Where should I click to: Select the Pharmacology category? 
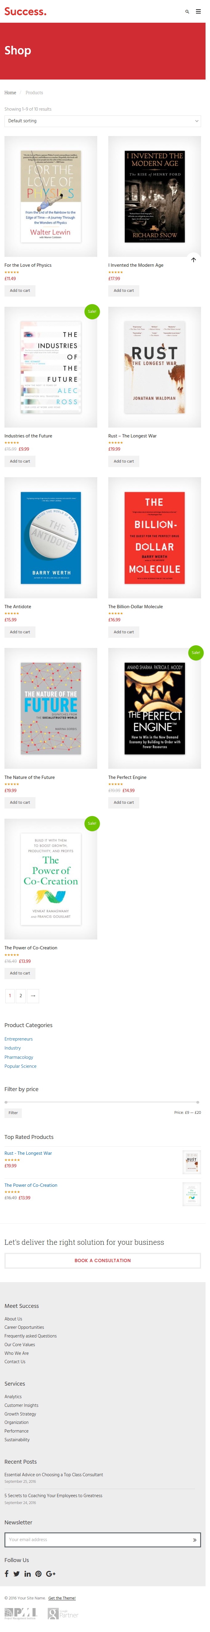tap(19, 1057)
